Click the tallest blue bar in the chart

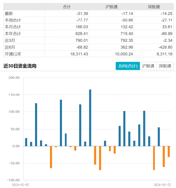point(90,118)
